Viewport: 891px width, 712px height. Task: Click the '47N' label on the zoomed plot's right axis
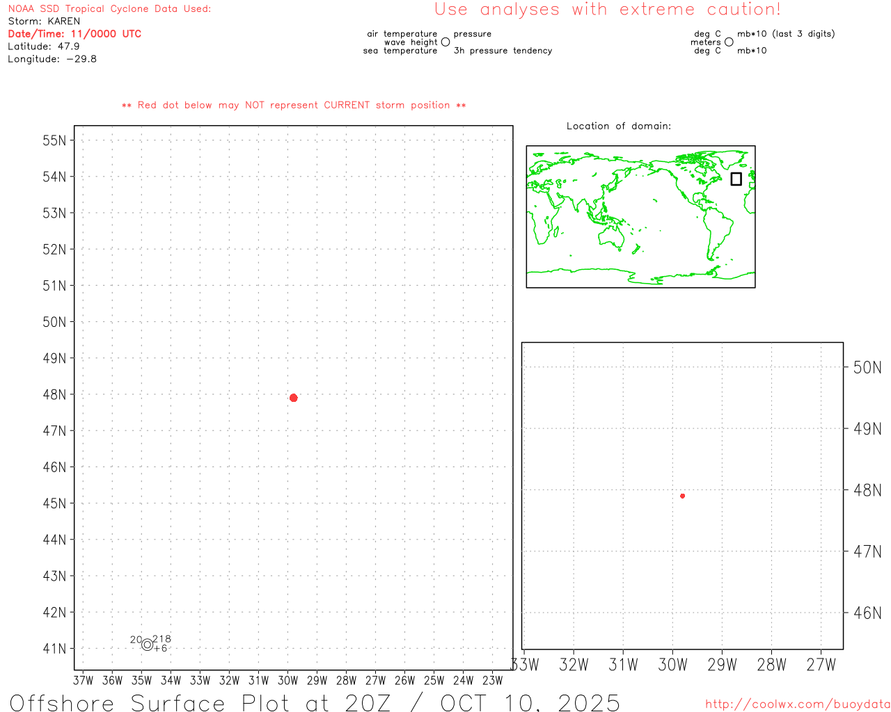pyautogui.click(x=868, y=552)
